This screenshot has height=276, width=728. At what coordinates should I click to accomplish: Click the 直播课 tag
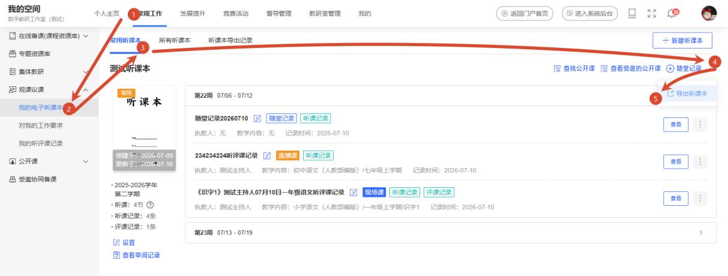point(287,155)
